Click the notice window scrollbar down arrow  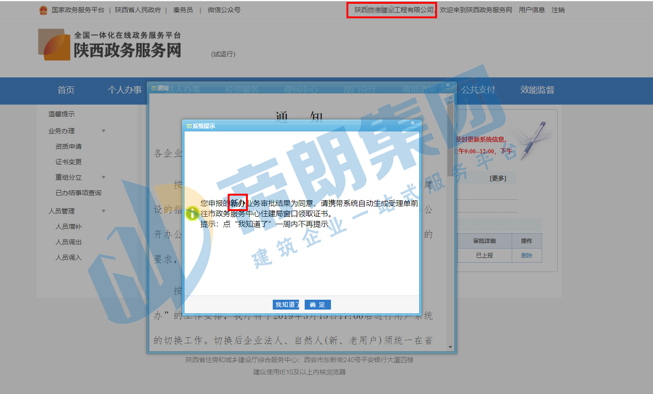[x=451, y=348]
